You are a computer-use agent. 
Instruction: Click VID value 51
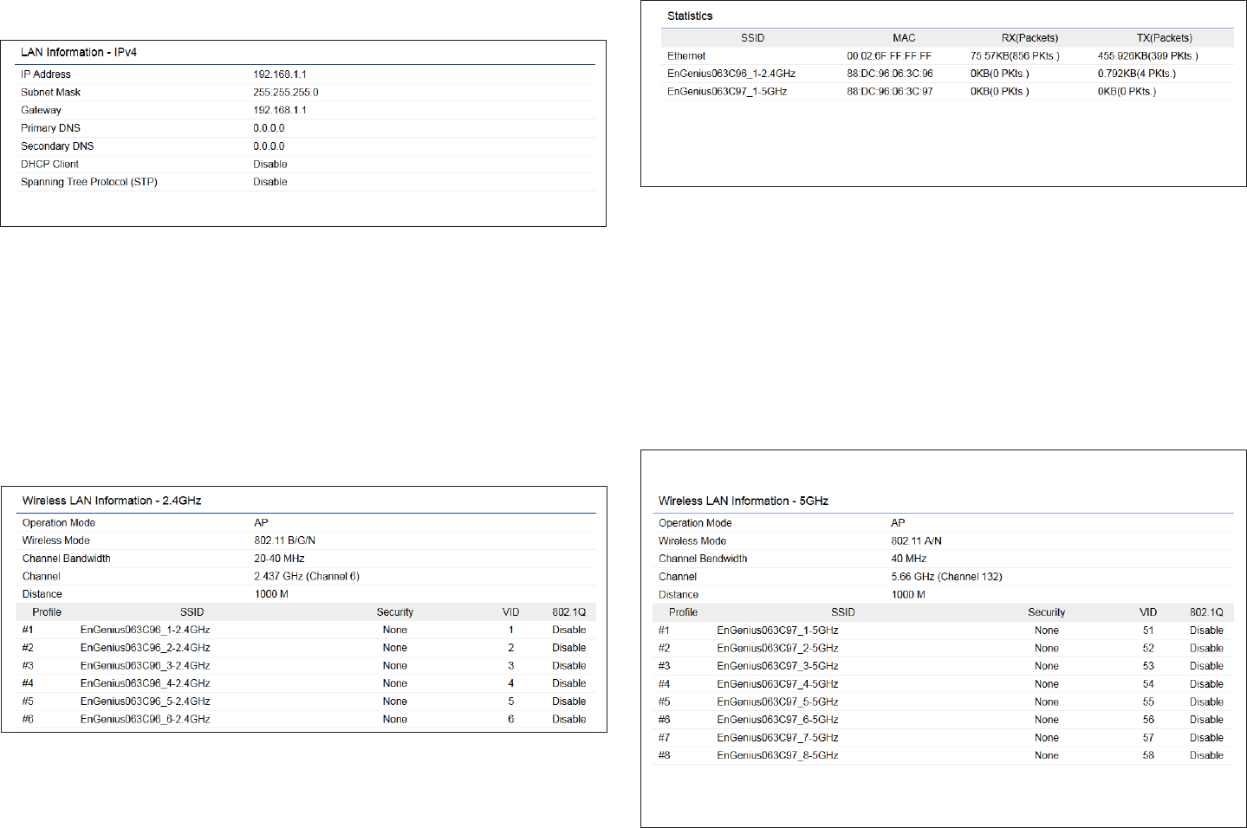point(1148,631)
